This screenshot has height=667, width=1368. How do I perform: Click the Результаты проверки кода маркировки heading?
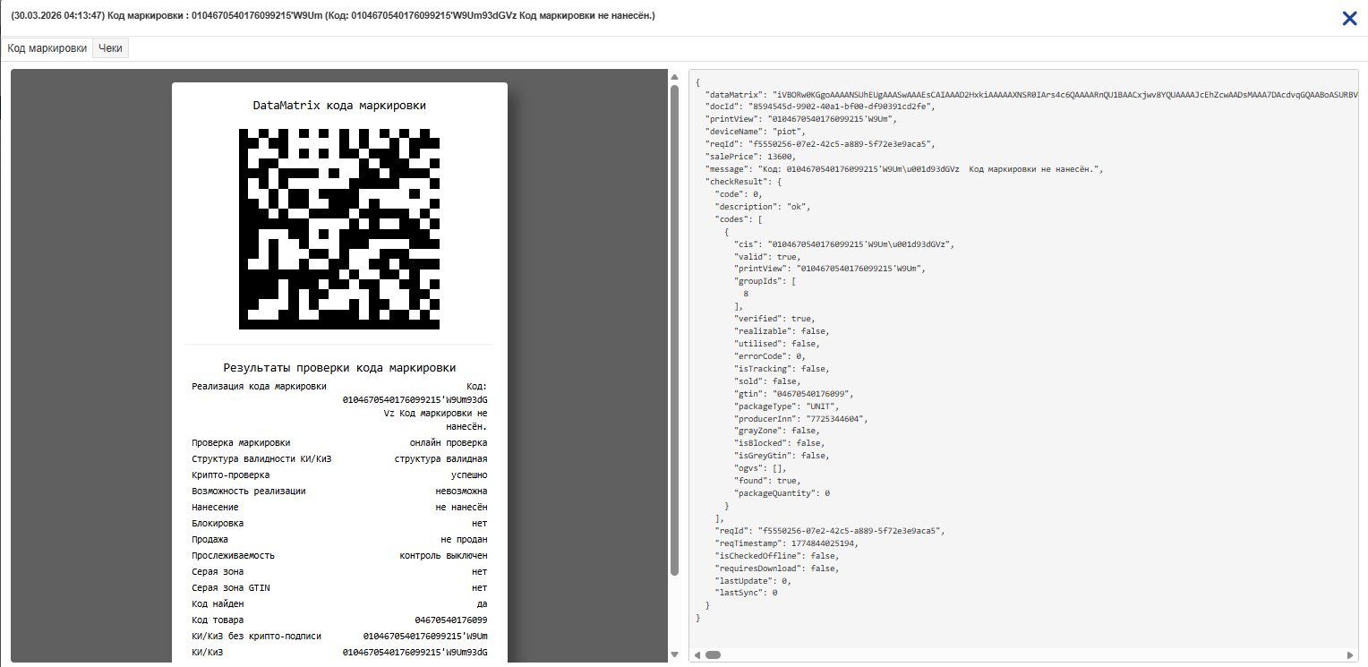(x=339, y=368)
